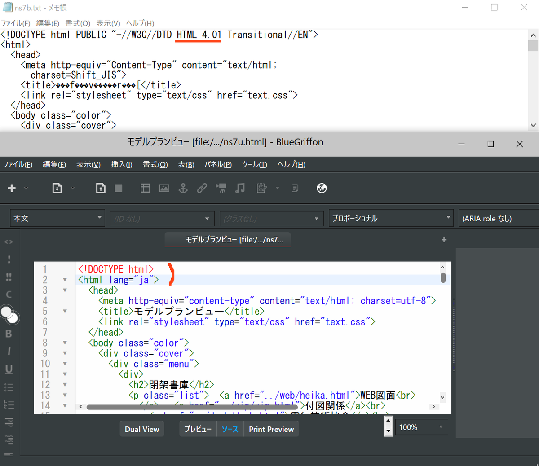Viewport: 539px width, 466px height.
Task: Open the Notepad 書式(O) menu
Action: pos(78,23)
